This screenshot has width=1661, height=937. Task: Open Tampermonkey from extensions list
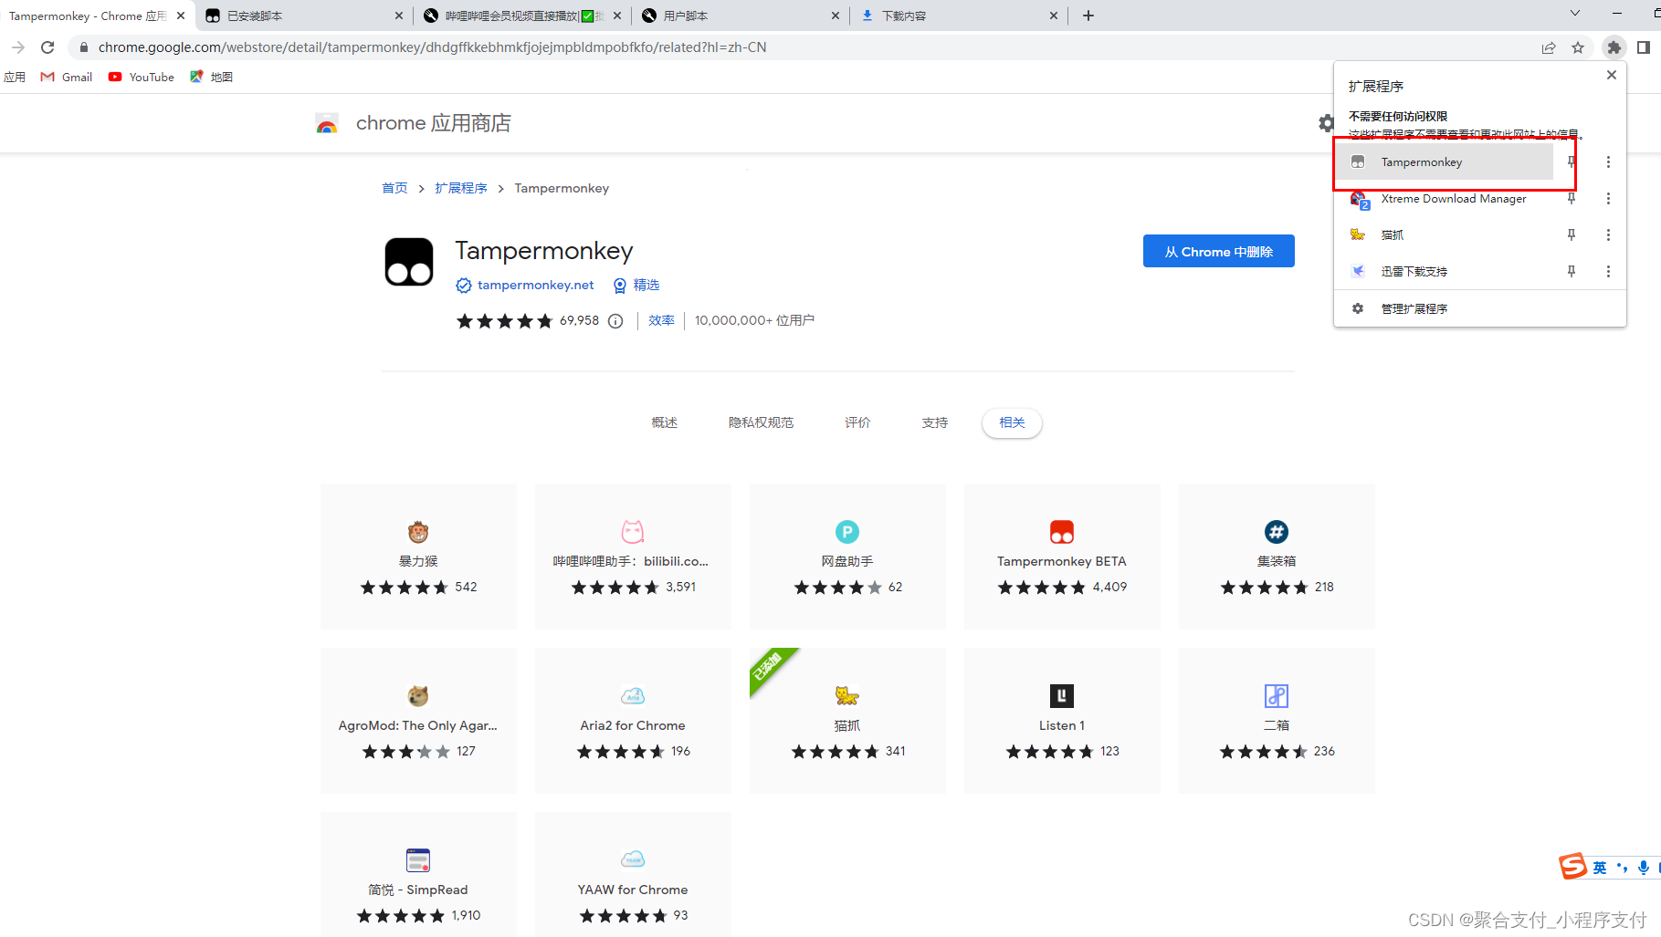pyautogui.click(x=1444, y=161)
